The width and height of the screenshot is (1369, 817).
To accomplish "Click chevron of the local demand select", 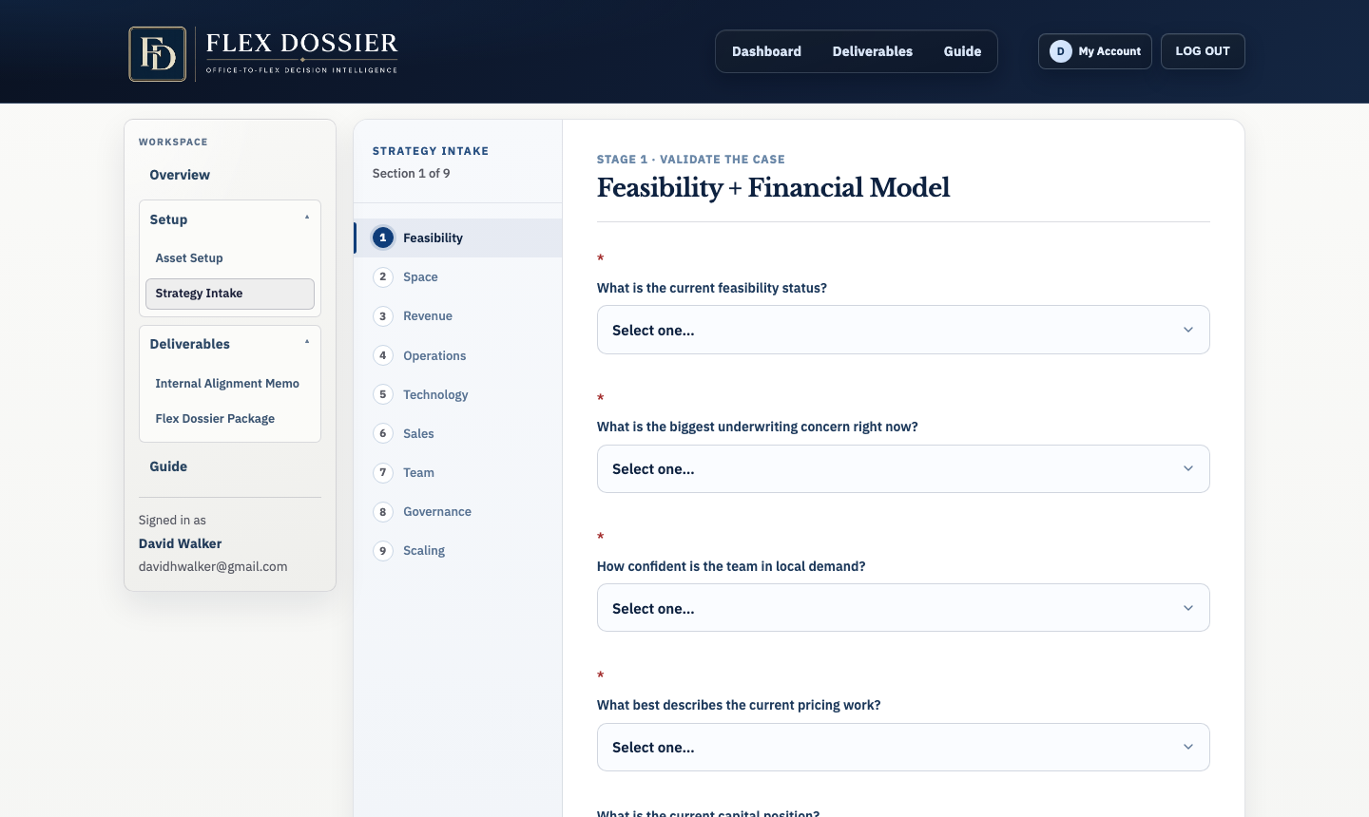I will pos(1188,608).
